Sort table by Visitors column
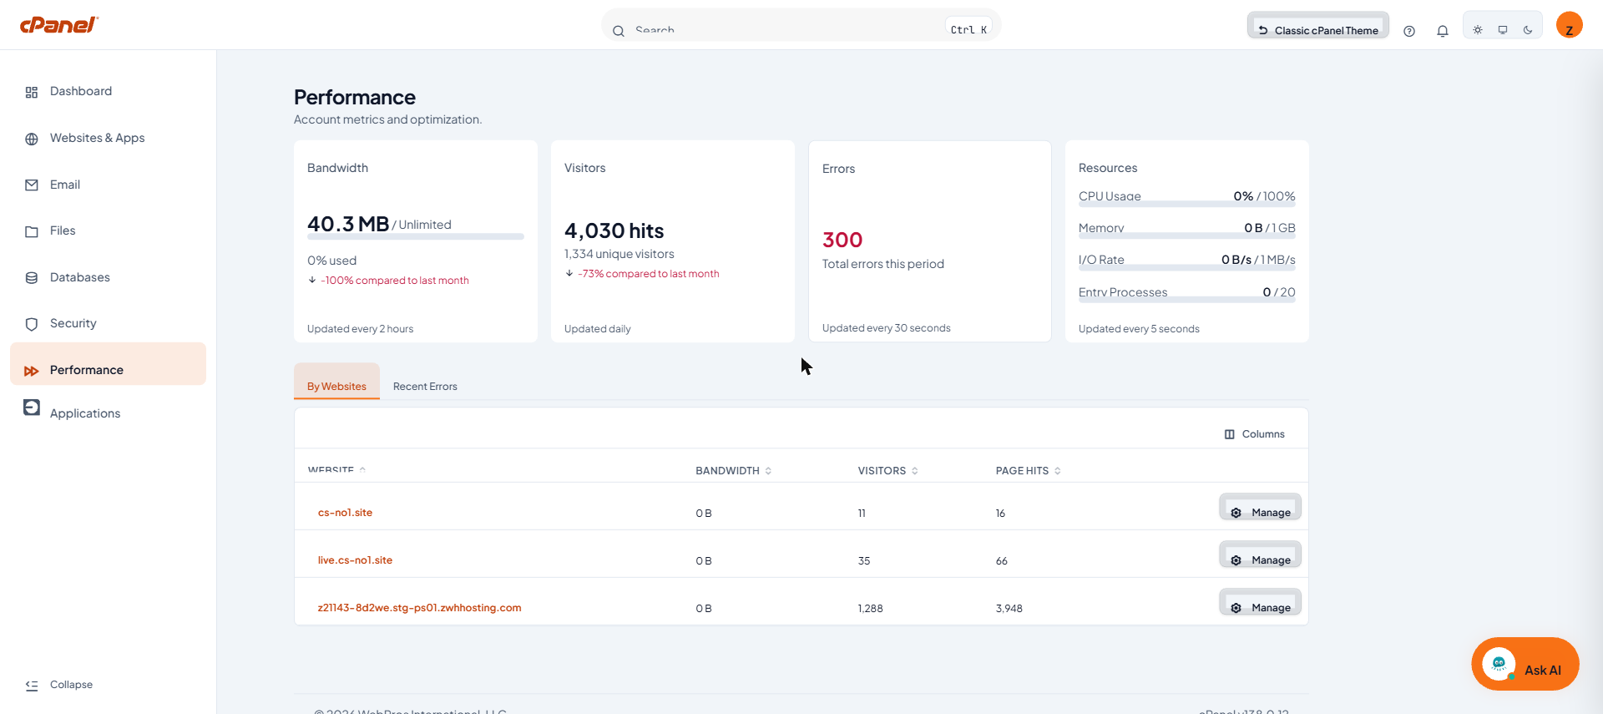Screen dimensions: 1603x714 click(x=888, y=471)
